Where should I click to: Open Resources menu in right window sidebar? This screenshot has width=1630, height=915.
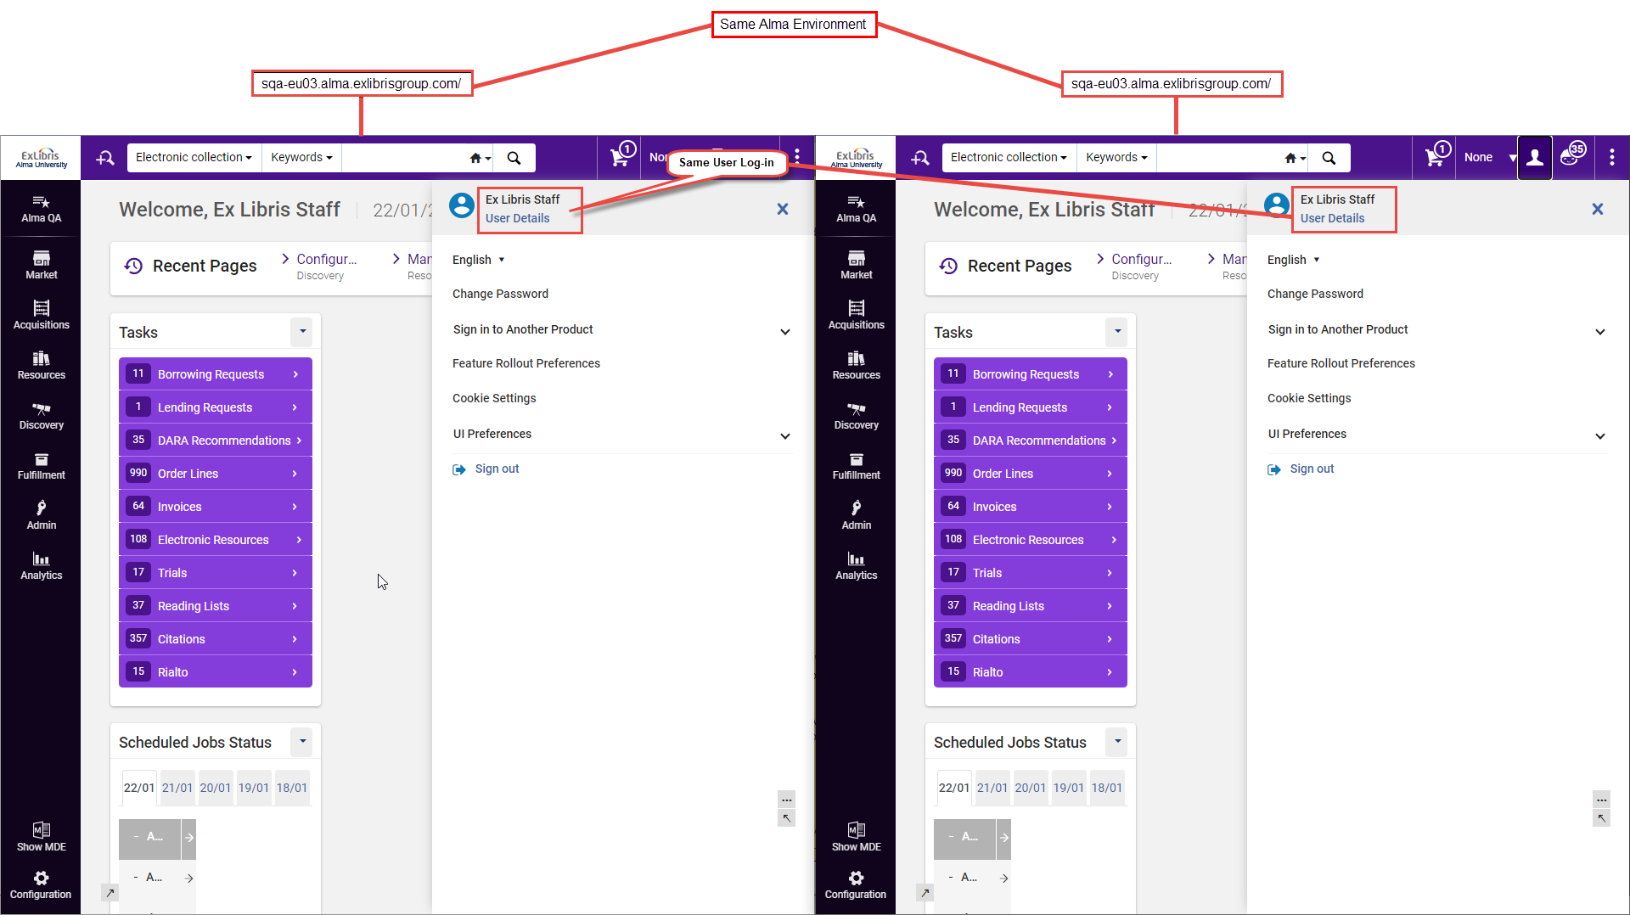(856, 365)
